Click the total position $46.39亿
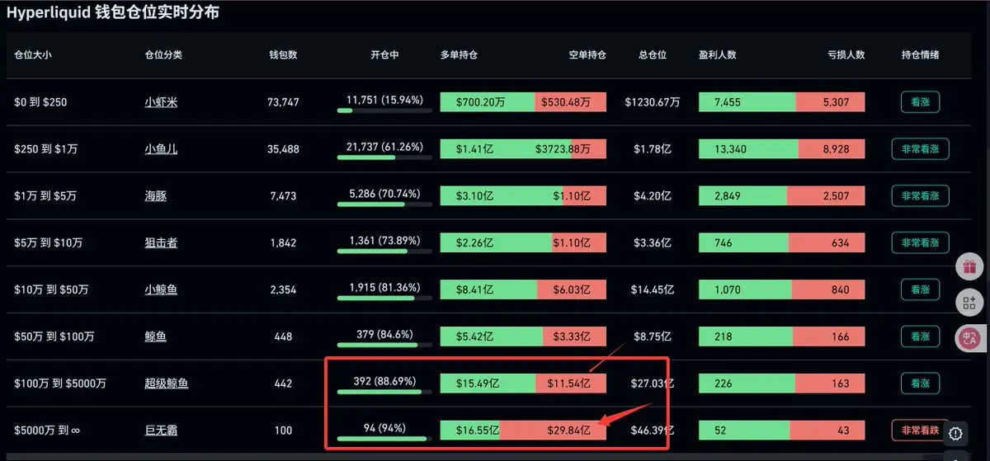 tap(653, 430)
